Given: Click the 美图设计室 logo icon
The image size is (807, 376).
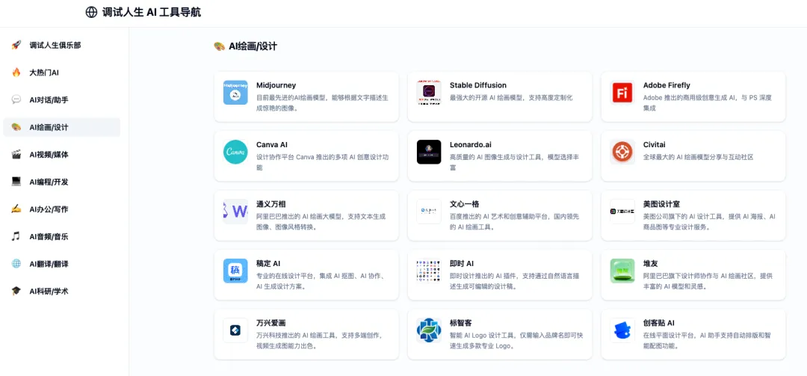Looking at the screenshot, I should pos(622,212).
